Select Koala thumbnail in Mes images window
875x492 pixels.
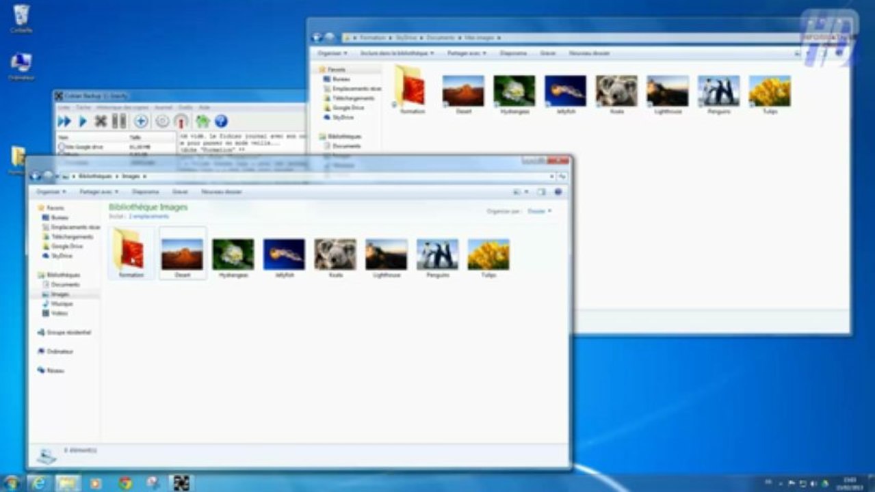[616, 94]
